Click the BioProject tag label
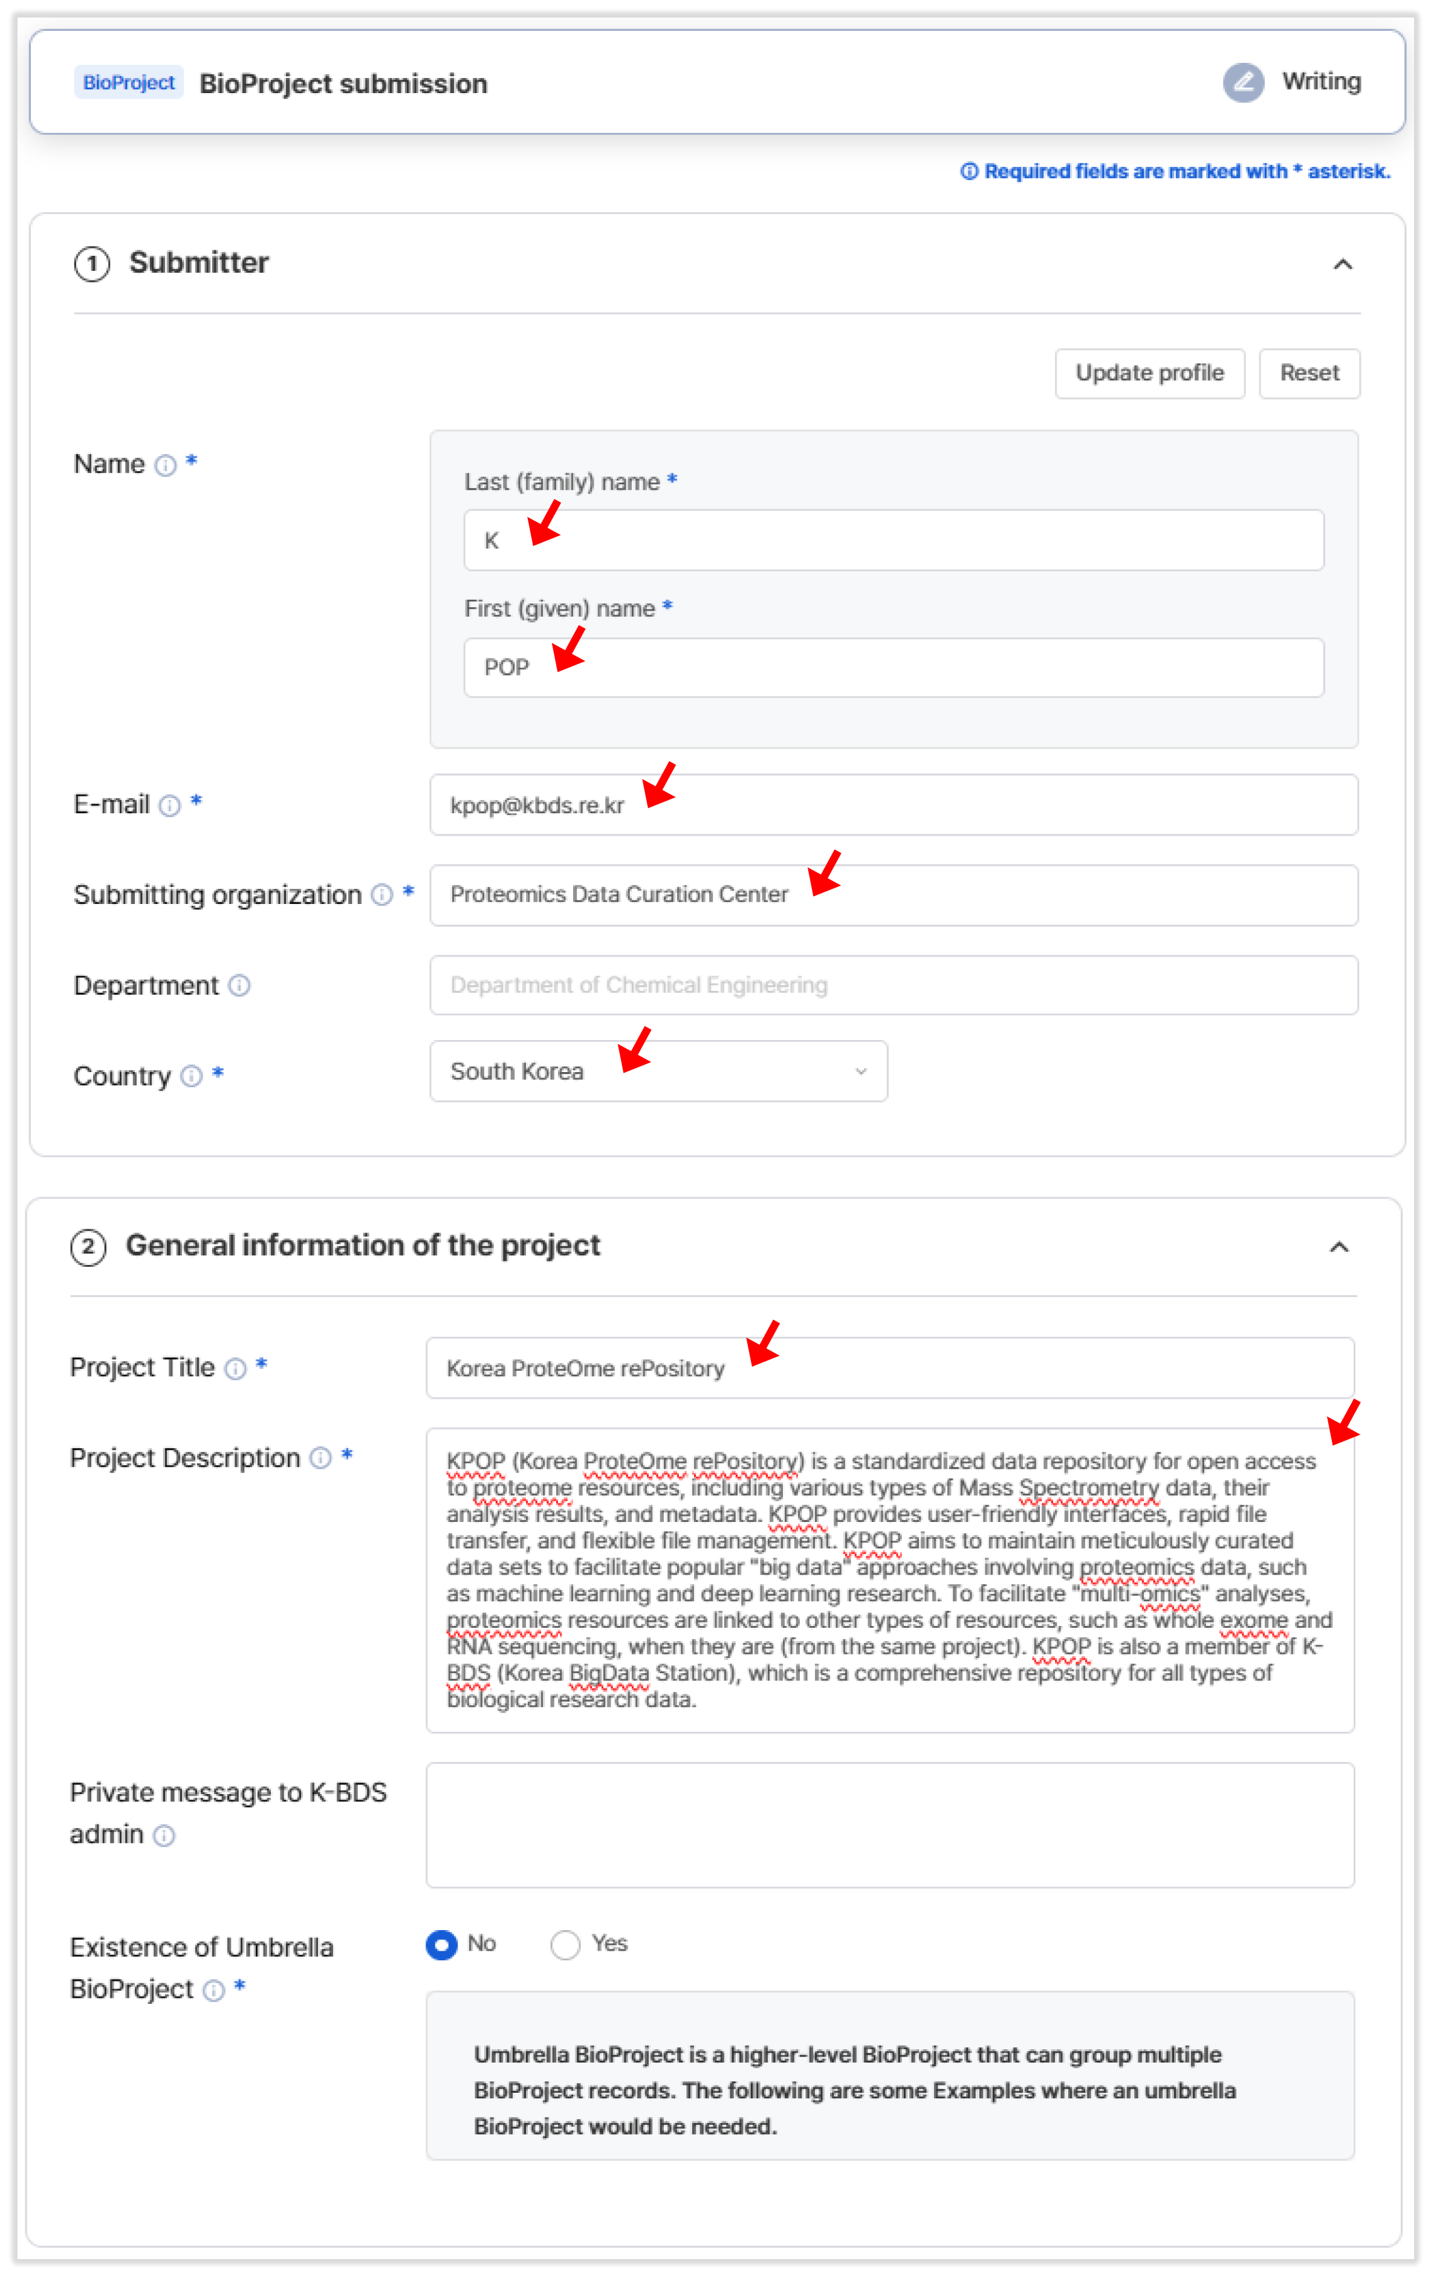 129,83
